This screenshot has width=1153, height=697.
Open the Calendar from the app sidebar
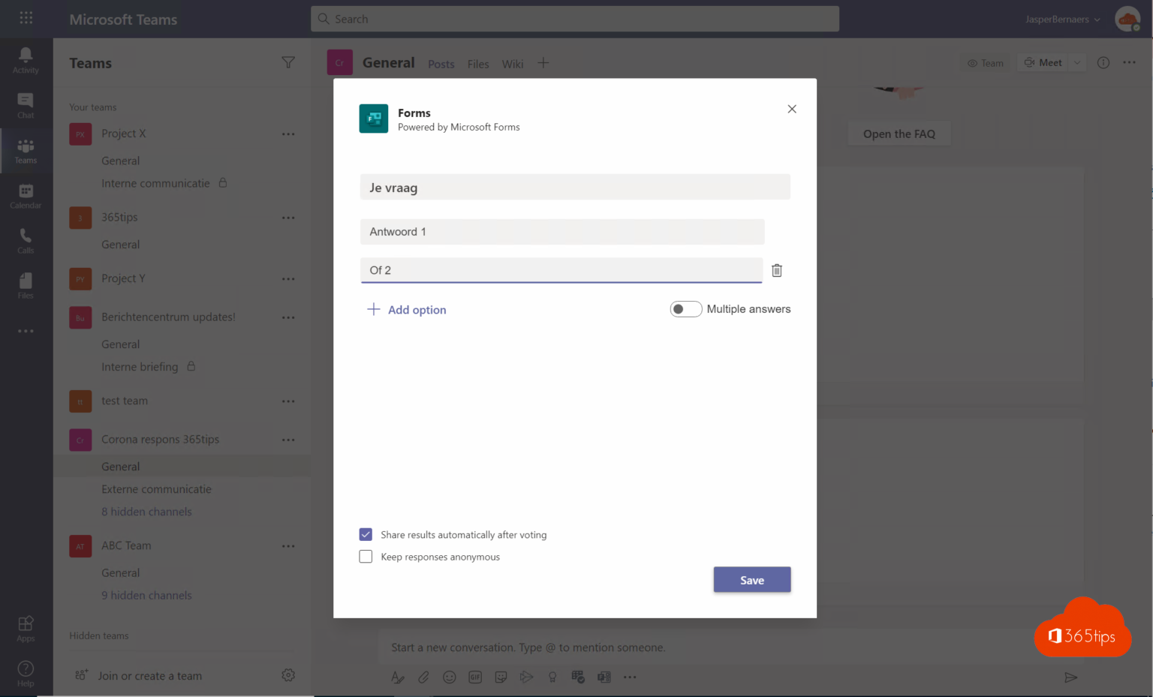(26, 195)
